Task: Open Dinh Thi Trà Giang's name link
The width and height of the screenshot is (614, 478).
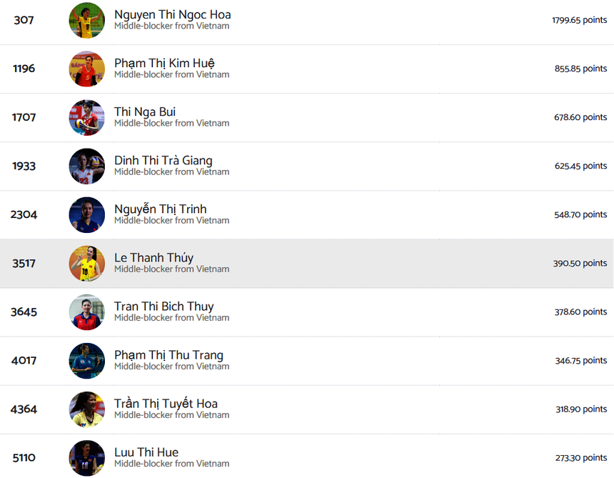Action: point(163,160)
